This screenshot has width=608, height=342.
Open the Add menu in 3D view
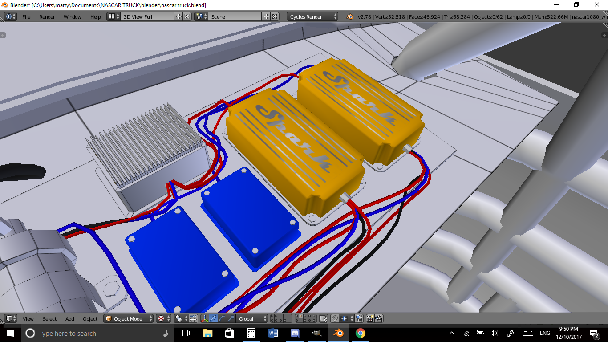click(x=70, y=318)
